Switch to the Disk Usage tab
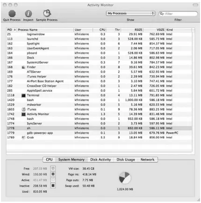The image size is (201, 203). tap(126, 159)
